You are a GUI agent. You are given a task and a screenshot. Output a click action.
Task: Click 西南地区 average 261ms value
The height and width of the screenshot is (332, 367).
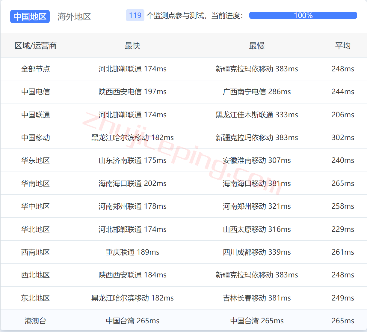click(343, 252)
